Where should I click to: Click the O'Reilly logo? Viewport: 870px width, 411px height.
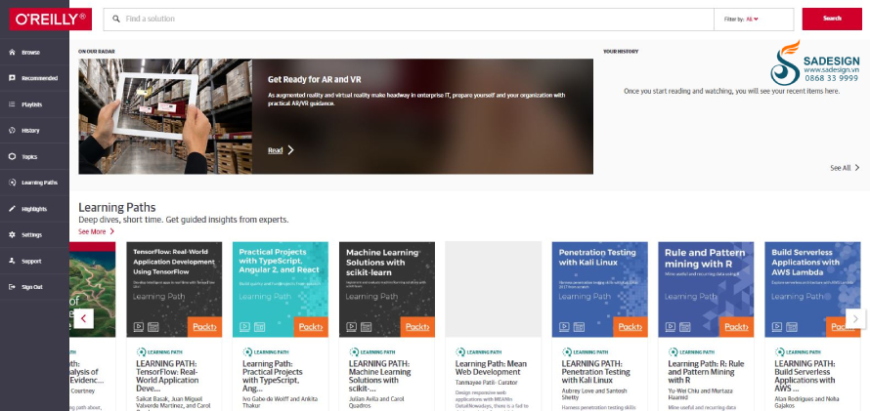tap(51, 20)
